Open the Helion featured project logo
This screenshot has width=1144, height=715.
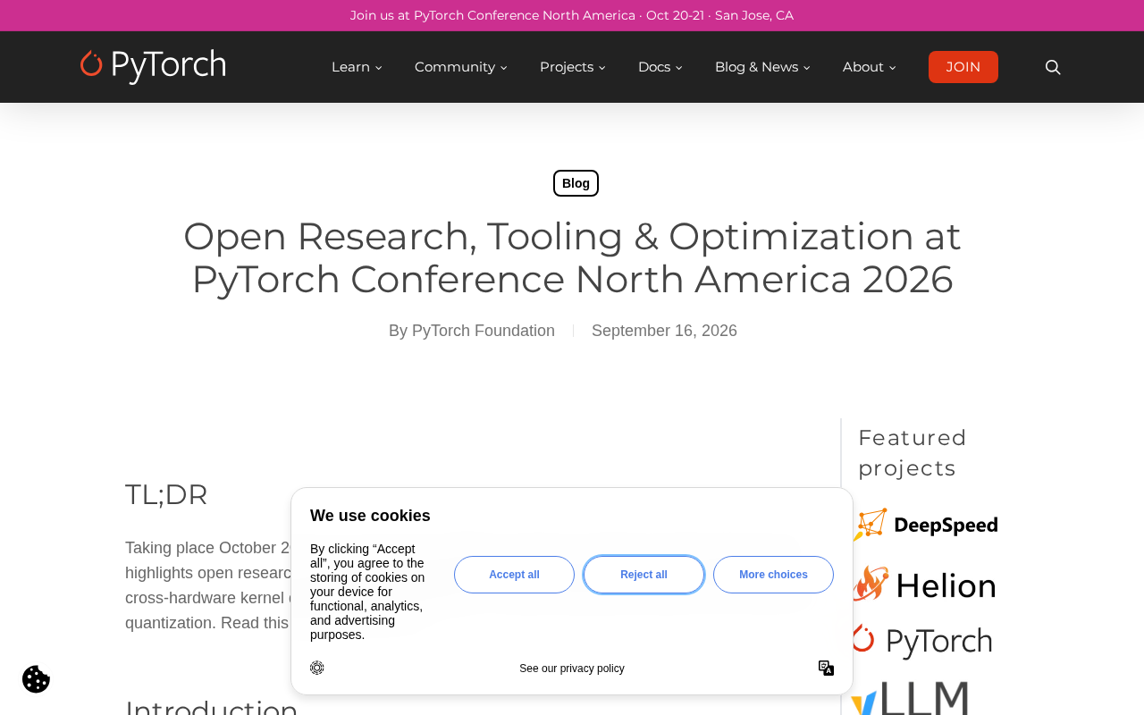pos(924,585)
